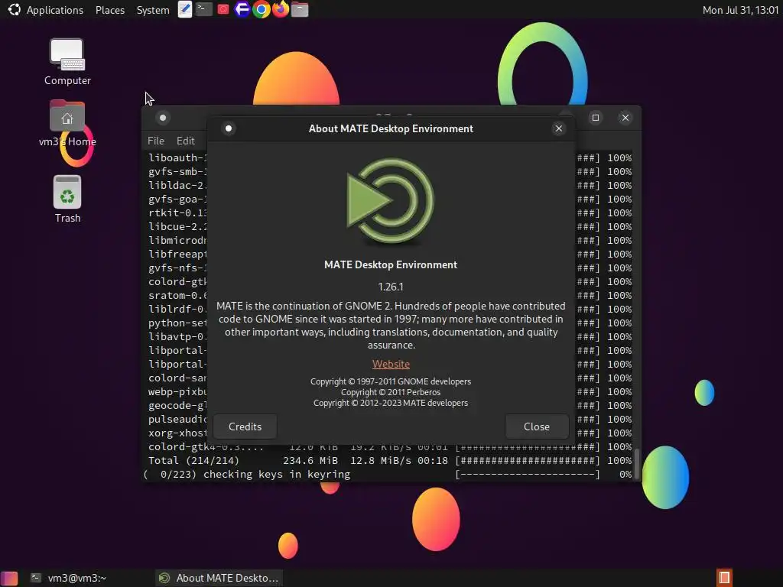Open the Website link
783x587 pixels.
(391, 364)
